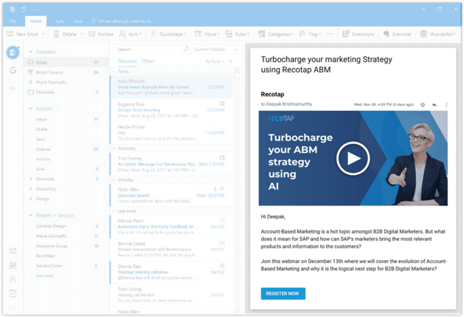Image resolution: width=464 pixels, height=317 pixels.
Task: Open Tasks checkmark view in side rail
Action: (13, 293)
